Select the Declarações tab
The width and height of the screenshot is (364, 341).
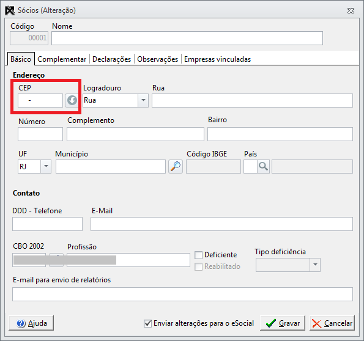click(112, 59)
